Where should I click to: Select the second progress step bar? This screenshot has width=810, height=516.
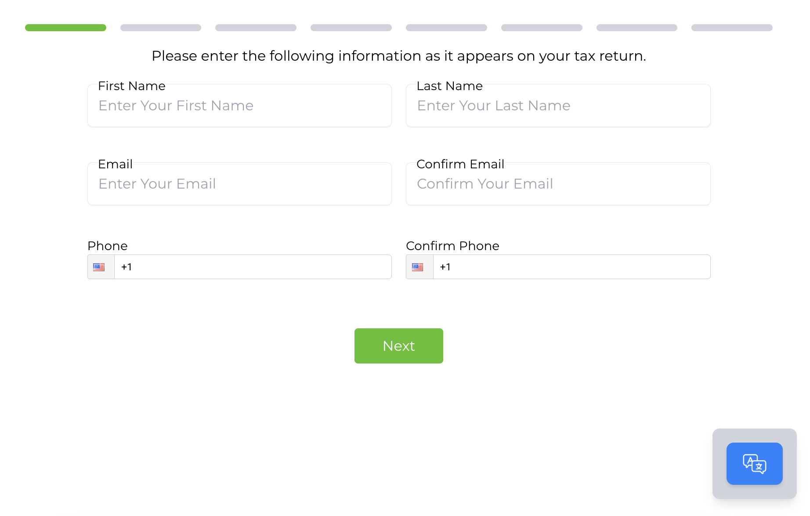[x=161, y=28]
